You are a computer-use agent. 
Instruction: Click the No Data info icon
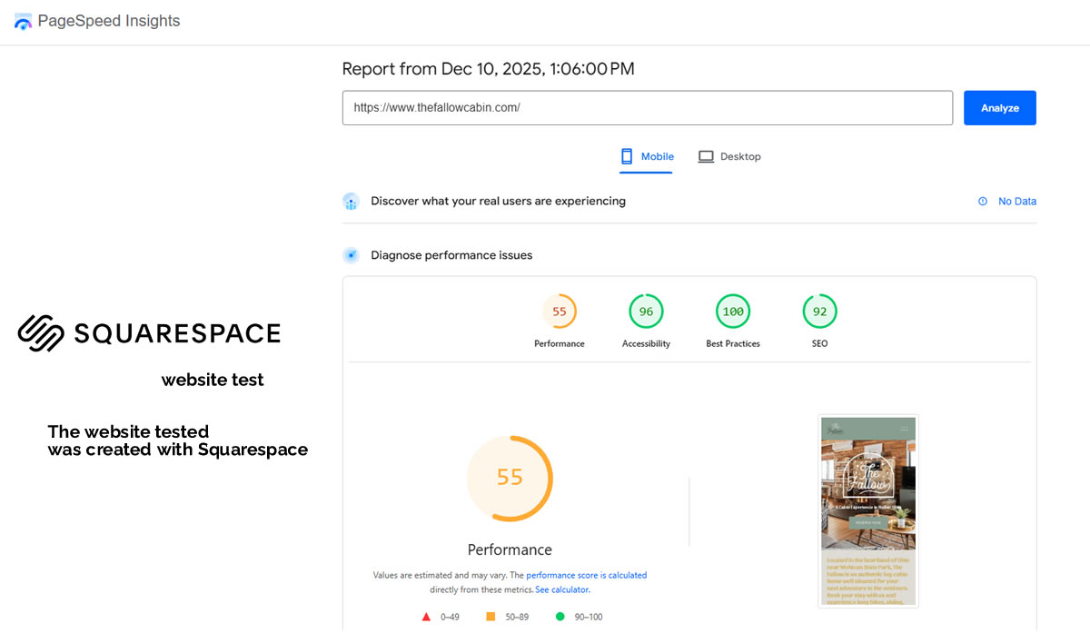click(983, 202)
